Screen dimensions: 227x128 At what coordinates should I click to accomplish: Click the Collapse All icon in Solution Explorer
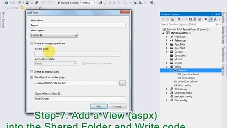coord(195,19)
